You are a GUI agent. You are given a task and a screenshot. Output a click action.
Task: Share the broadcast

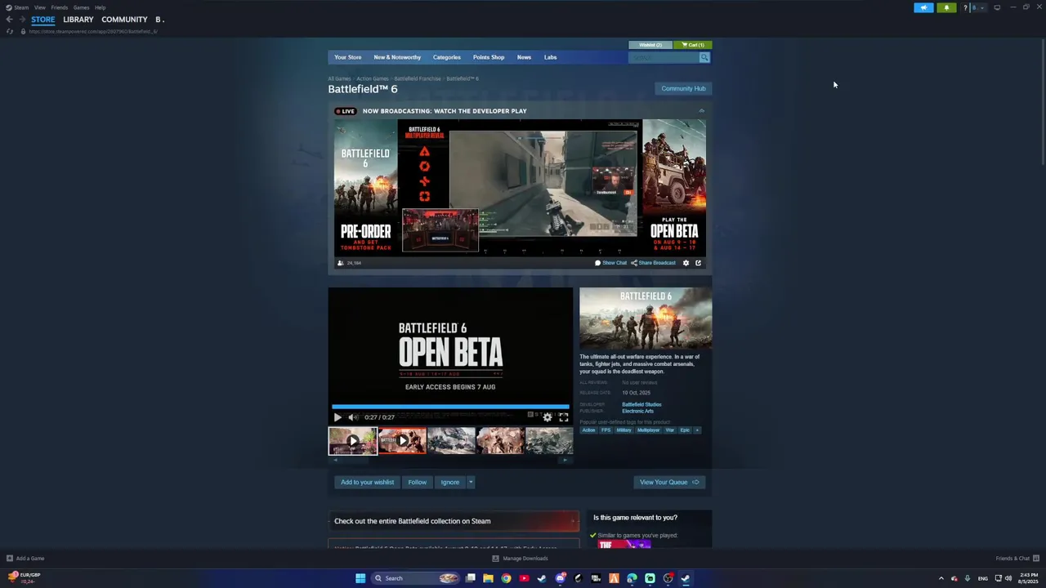(654, 263)
